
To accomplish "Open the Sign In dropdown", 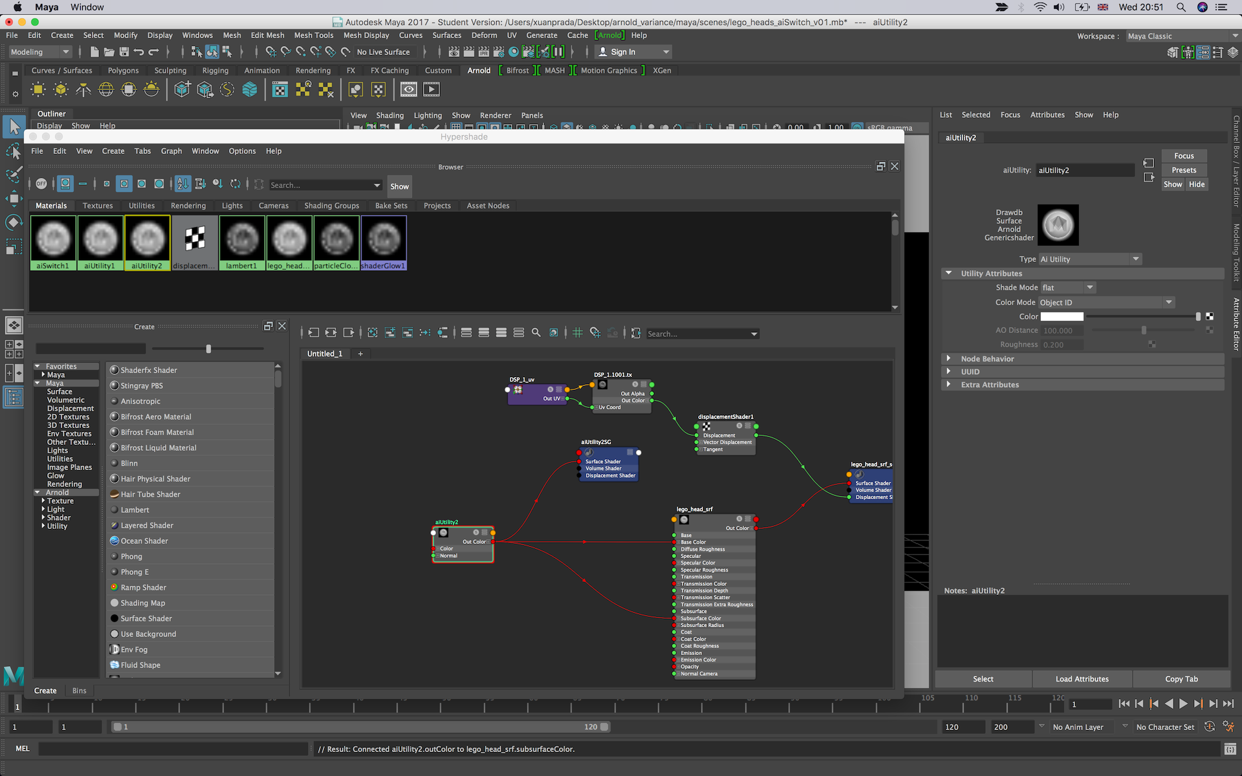I will [x=633, y=52].
